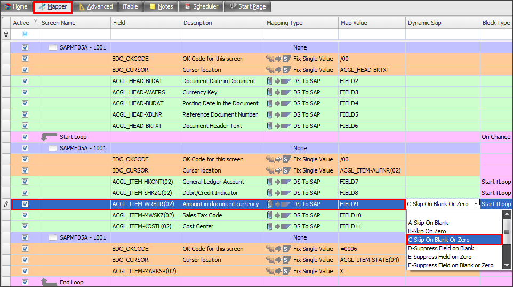Click DS To SAP icon for ACGL_HEAD-BUDAT

coord(278,103)
